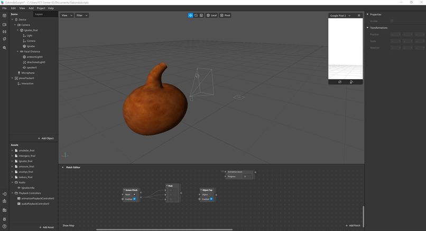
Task: Toggle the Pivot mode button
Action: click(x=225, y=15)
